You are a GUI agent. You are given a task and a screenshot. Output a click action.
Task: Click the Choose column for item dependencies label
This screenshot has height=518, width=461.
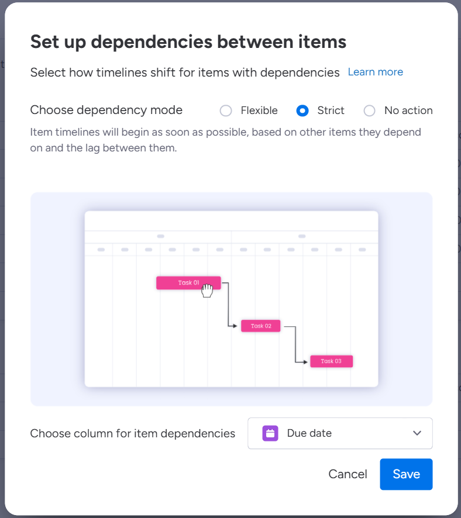tap(133, 433)
